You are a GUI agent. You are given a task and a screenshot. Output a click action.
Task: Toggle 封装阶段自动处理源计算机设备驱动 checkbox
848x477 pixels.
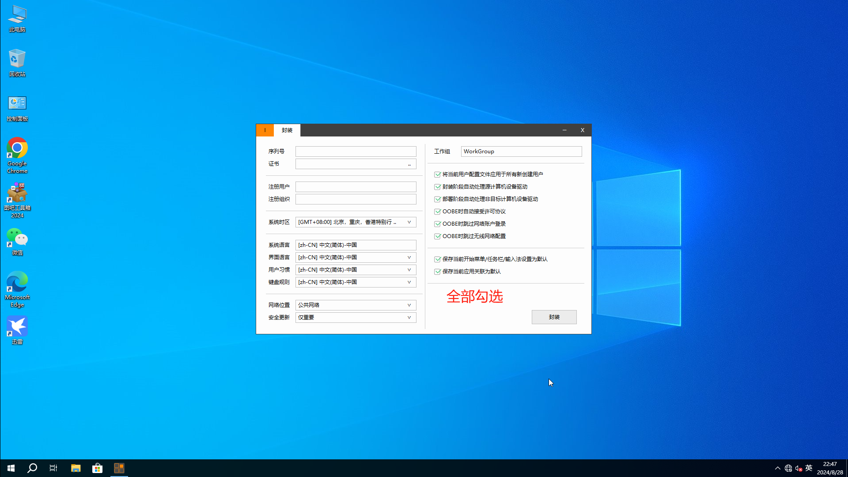tap(437, 187)
